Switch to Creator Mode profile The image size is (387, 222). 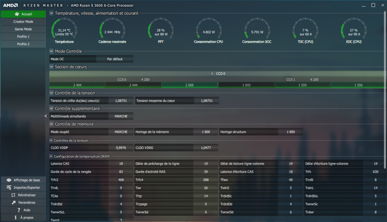[x=23, y=22]
